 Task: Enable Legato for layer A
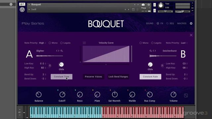click(65, 43)
